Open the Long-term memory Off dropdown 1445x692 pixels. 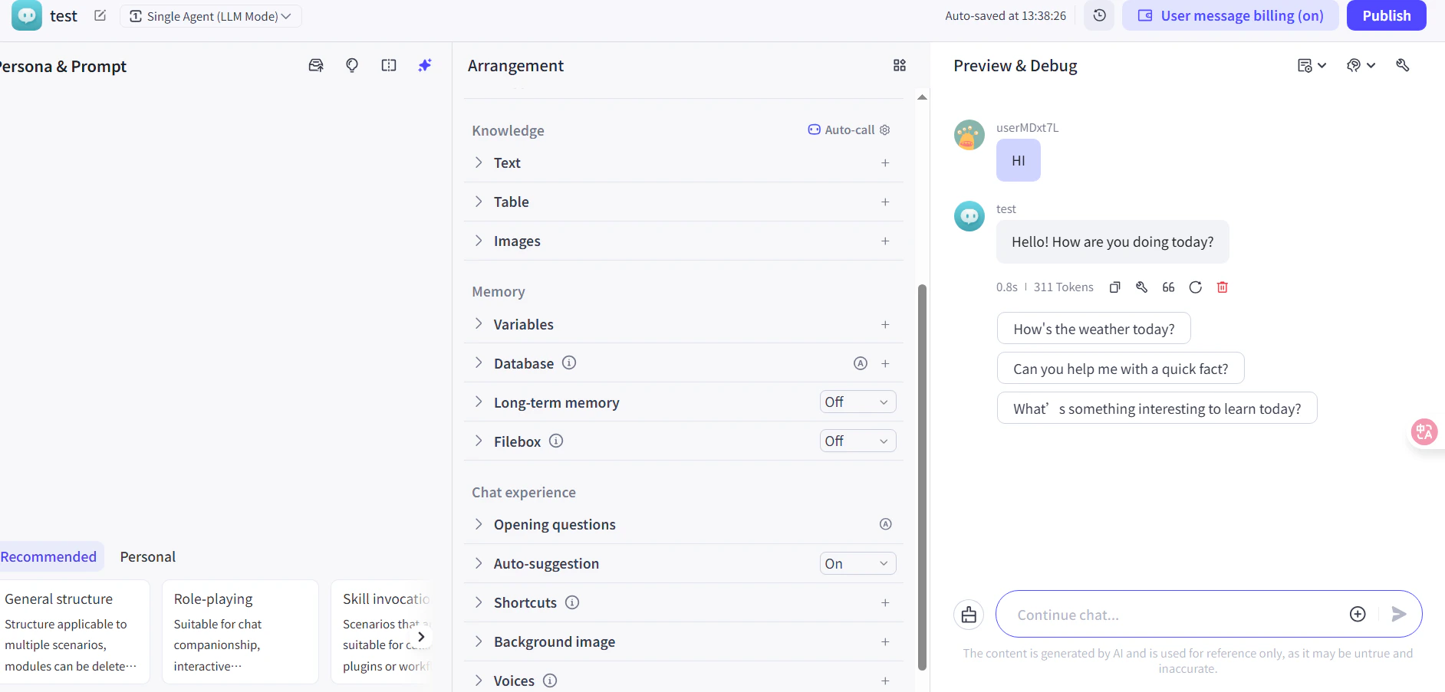(x=857, y=402)
